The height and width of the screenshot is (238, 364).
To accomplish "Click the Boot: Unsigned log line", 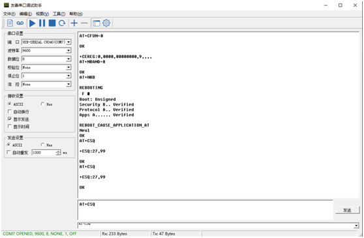I will [97, 99].
